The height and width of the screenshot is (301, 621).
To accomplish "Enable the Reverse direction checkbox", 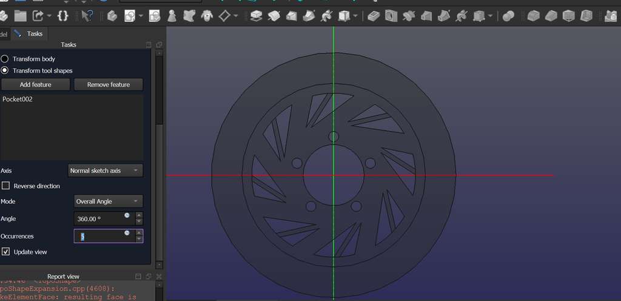I will pyautogui.click(x=6, y=186).
